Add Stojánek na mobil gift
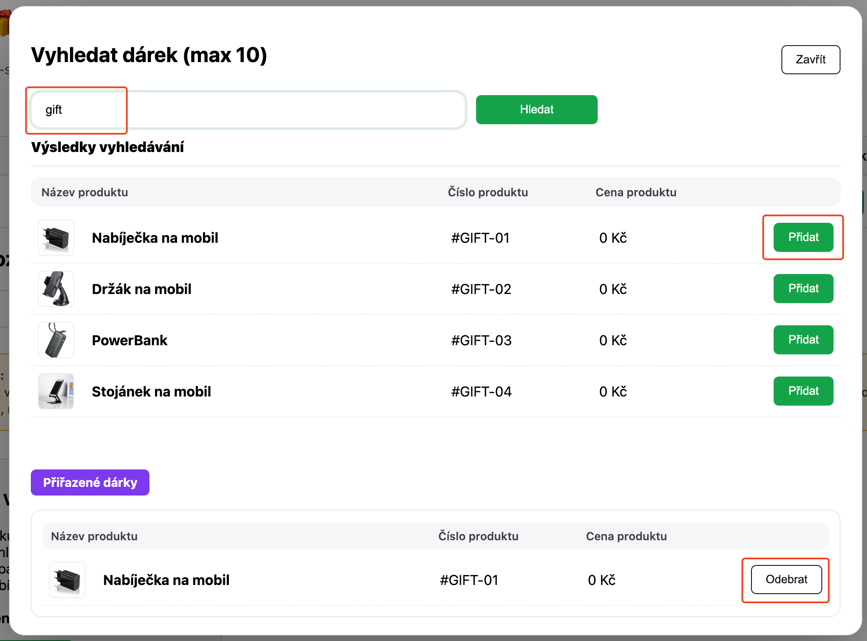The width and height of the screenshot is (867, 641). 803,391
